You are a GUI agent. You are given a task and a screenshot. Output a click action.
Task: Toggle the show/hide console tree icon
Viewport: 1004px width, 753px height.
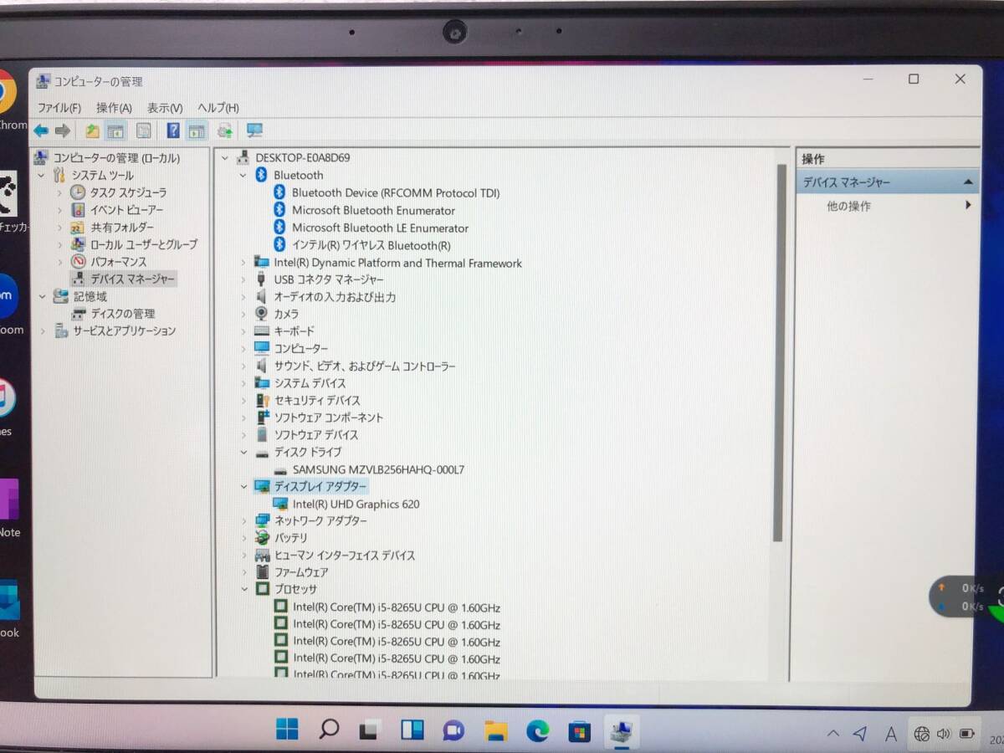pos(115,131)
